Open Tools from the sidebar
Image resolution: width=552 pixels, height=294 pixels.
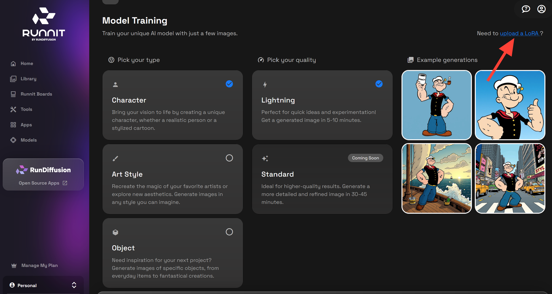[26, 109]
